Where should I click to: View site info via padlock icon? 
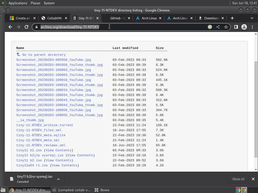[36, 27]
